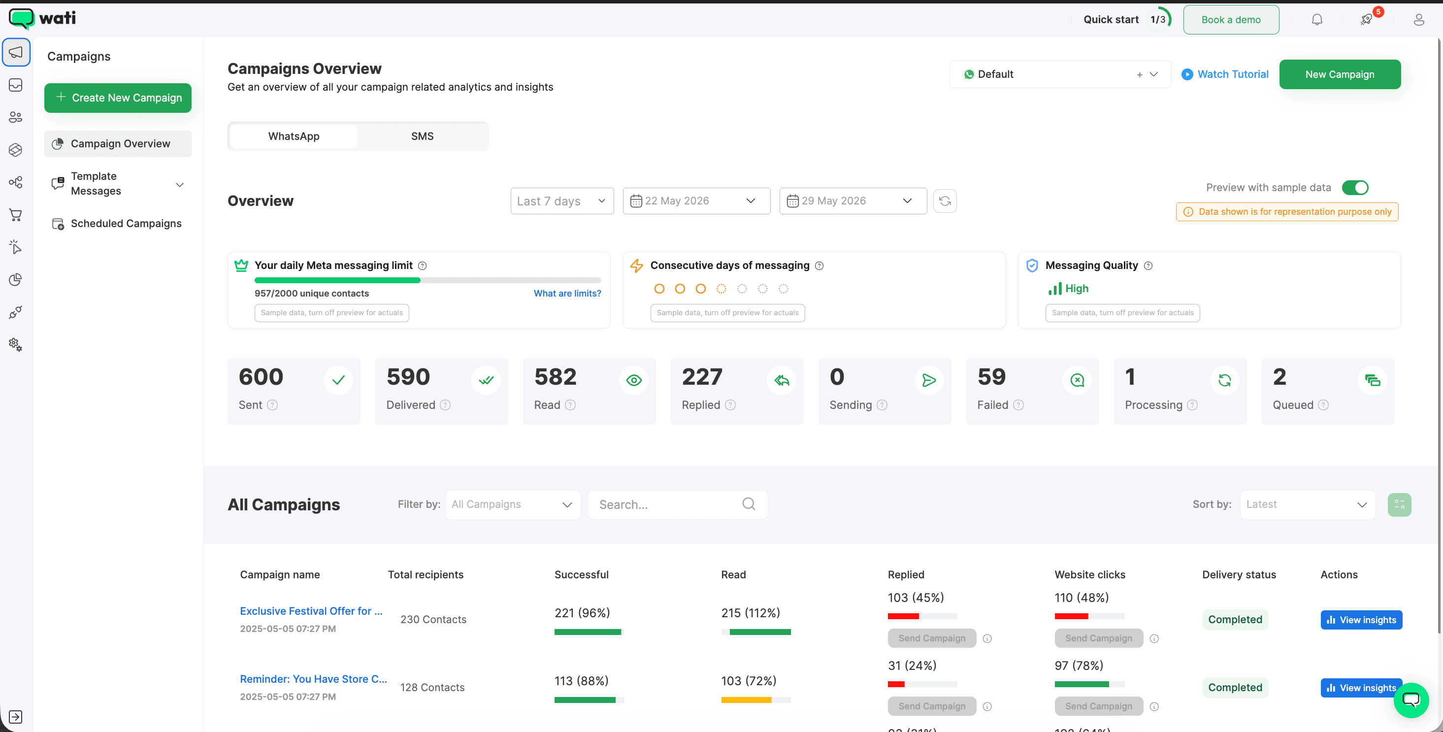Click the expand sidebar arrow icon at bottom
This screenshot has height=732, width=1443.
pos(16,716)
